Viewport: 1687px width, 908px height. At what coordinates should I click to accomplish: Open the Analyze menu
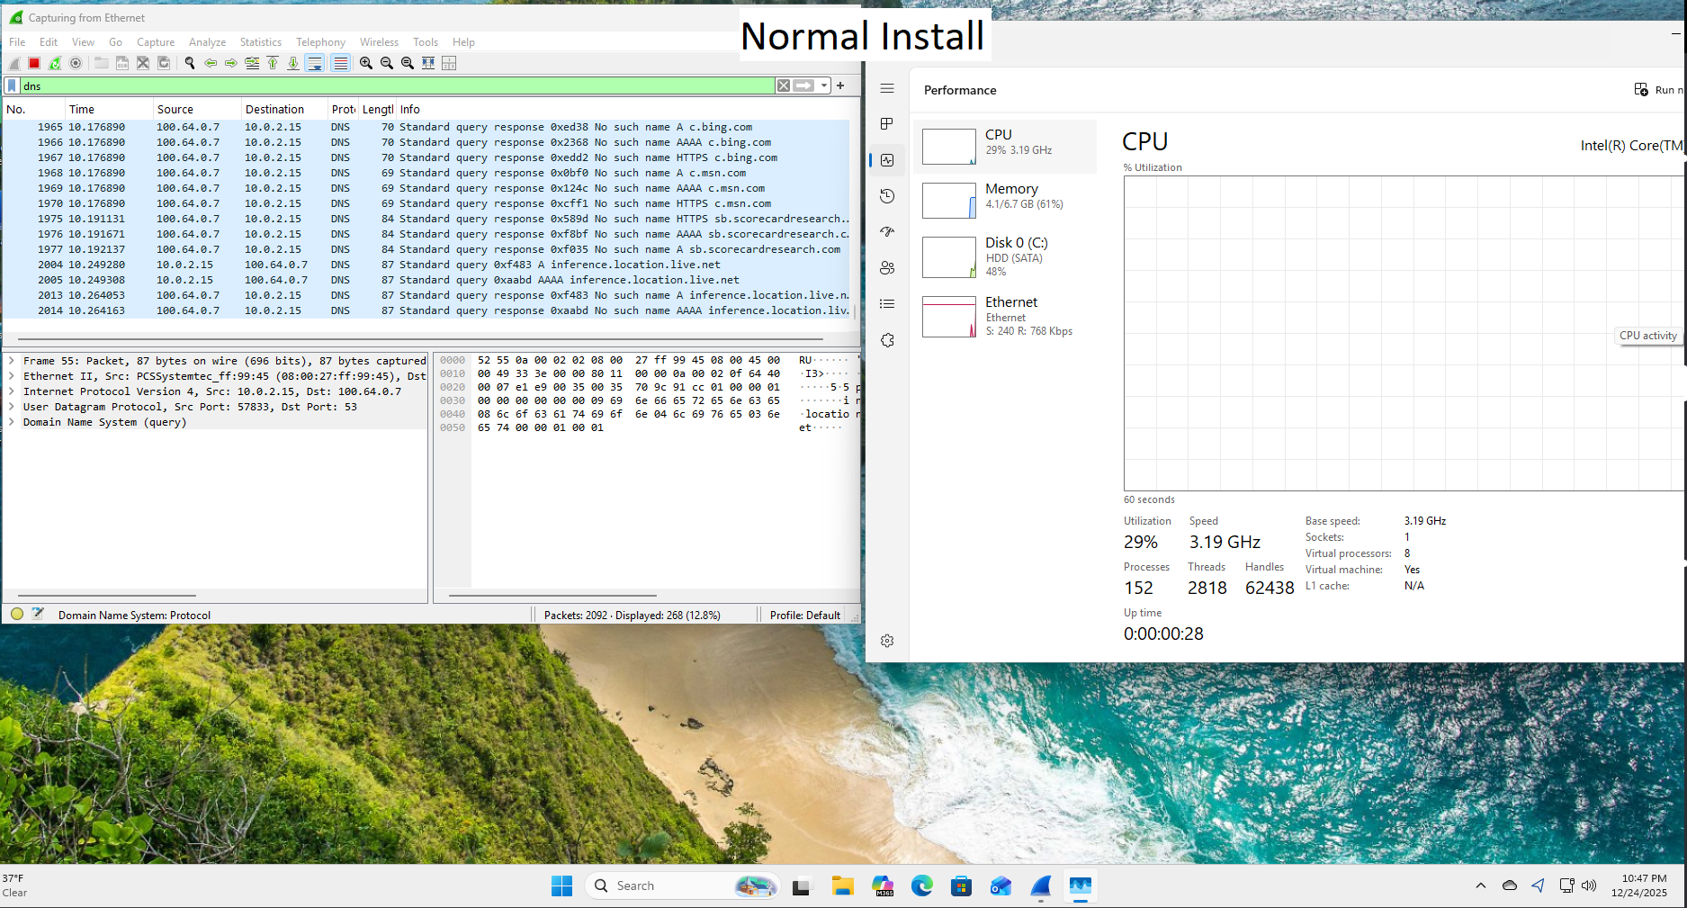(207, 42)
